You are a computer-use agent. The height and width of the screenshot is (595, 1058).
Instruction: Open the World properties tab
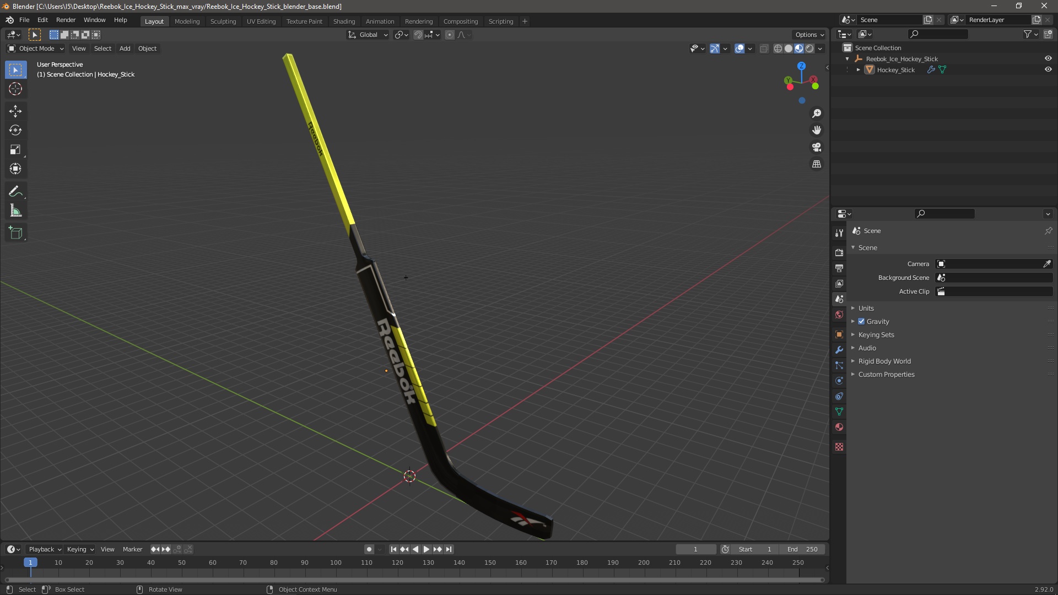tap(839, 315)
